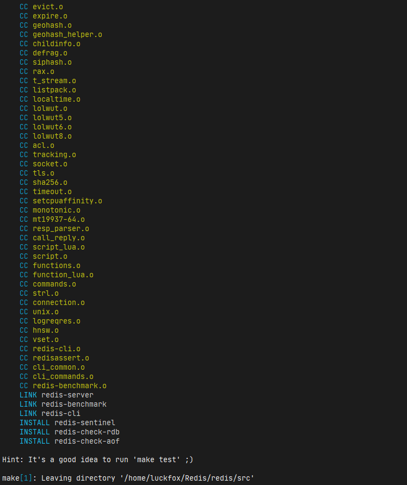Viewport: 407px width, 485px height.
Task: Click 'mt19937-64.o' text
Action: point(59,220)
